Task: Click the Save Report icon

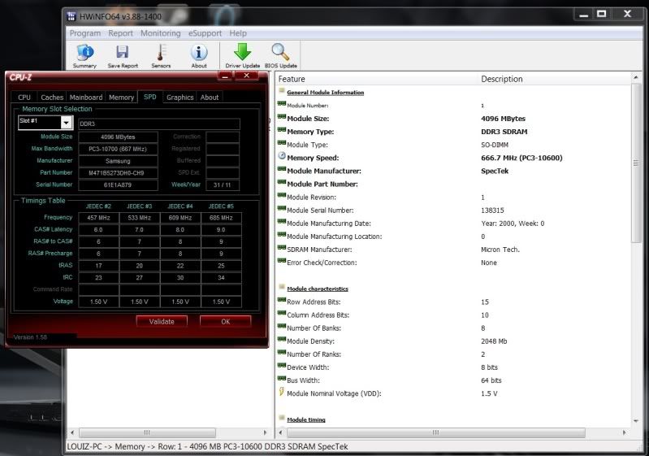Action: 123,54
